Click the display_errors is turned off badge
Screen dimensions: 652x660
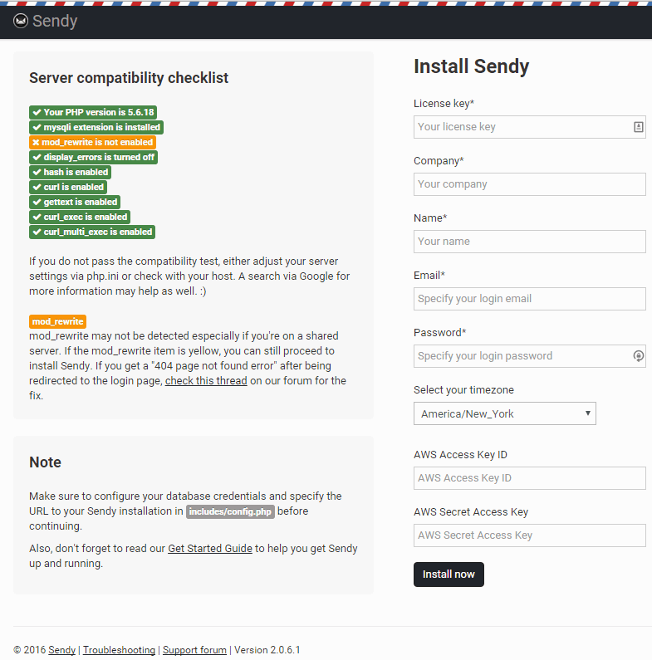point(94,157)
